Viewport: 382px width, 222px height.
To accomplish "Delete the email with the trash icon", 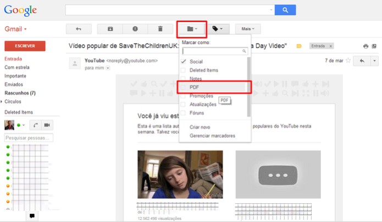I will point(160,29).
